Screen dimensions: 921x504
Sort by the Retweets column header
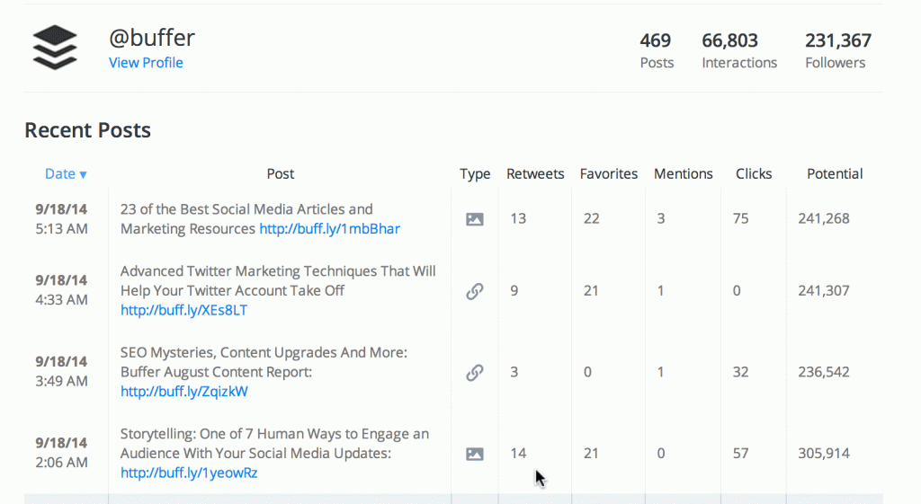pyautogui.click(x=535, y=174)
